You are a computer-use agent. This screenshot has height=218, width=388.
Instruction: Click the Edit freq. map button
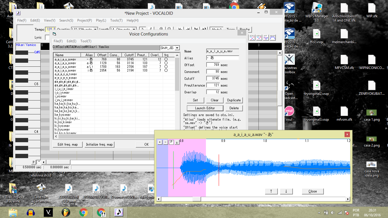pyautogui.click(x=68, y=144)
